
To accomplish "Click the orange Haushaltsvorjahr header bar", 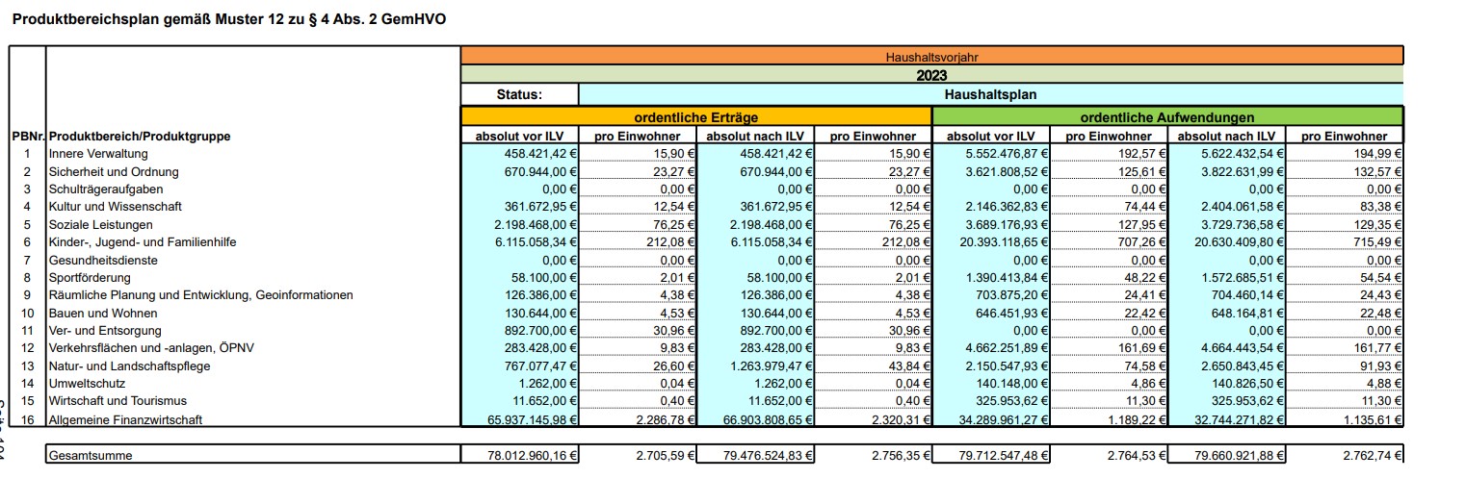I will coord(931,57).
